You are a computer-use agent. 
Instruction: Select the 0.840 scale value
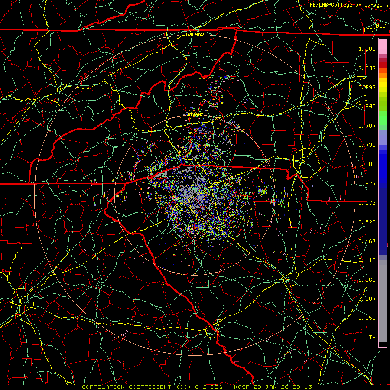pyautogui.click(x=367, y=107)
